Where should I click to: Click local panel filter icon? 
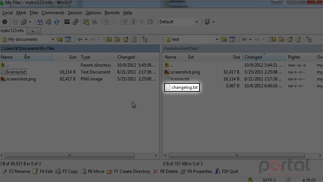pyautogui.click(x=68, y=39)
